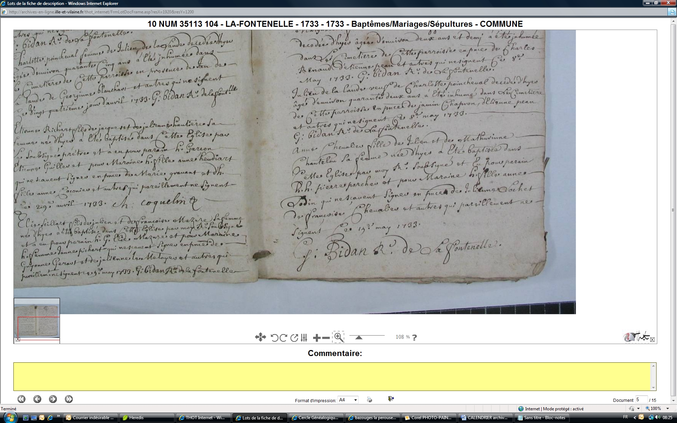677x423 pixels.
Task: Print the document with printer icon
Action: pyautogui.click(x=369, y=399)
